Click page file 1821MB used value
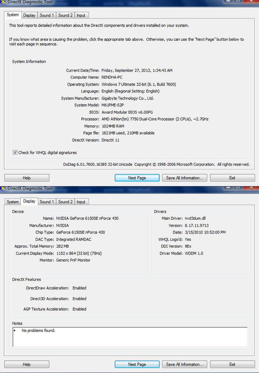This screenshot has width=259, height=373. coord(128,133)
